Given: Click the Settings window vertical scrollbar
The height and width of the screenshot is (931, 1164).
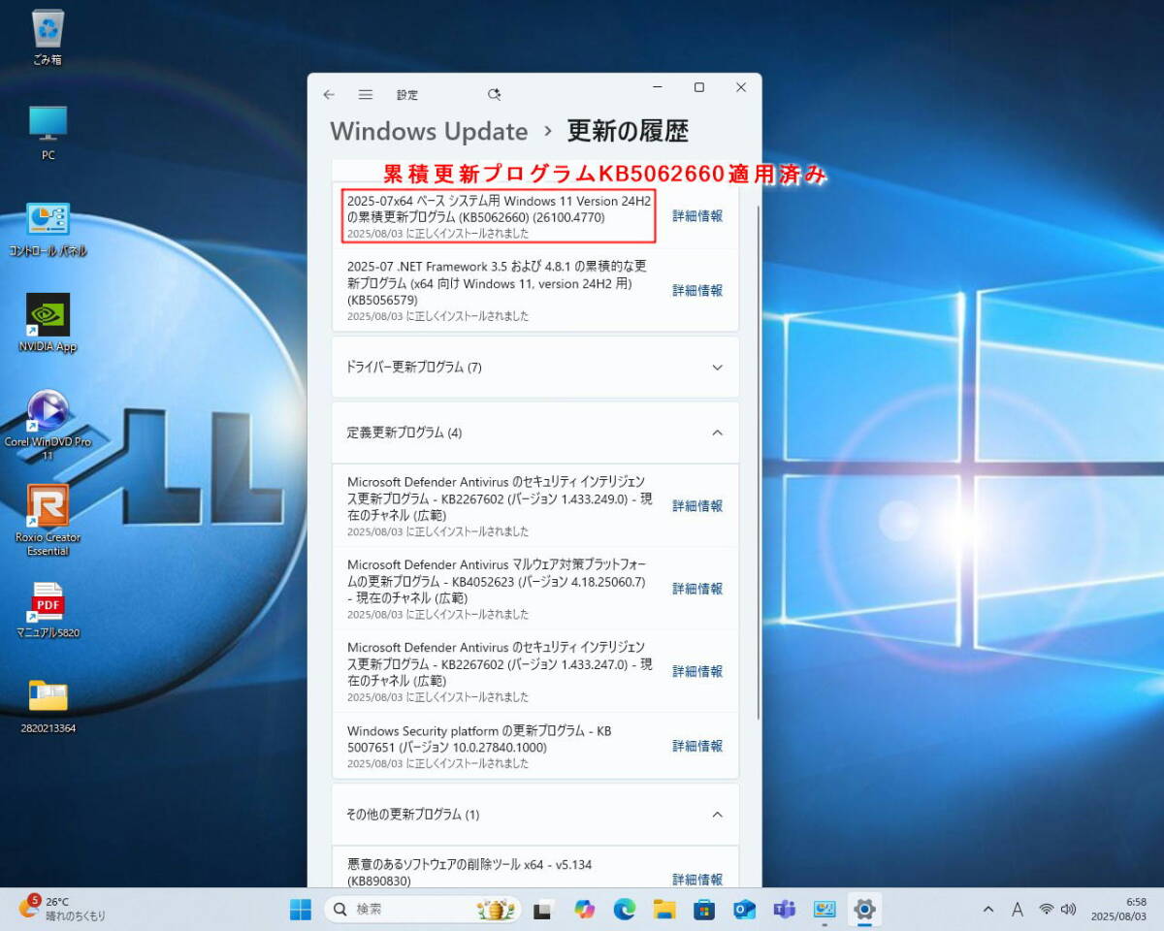Looking at the screenshot, I should (758, 461).
